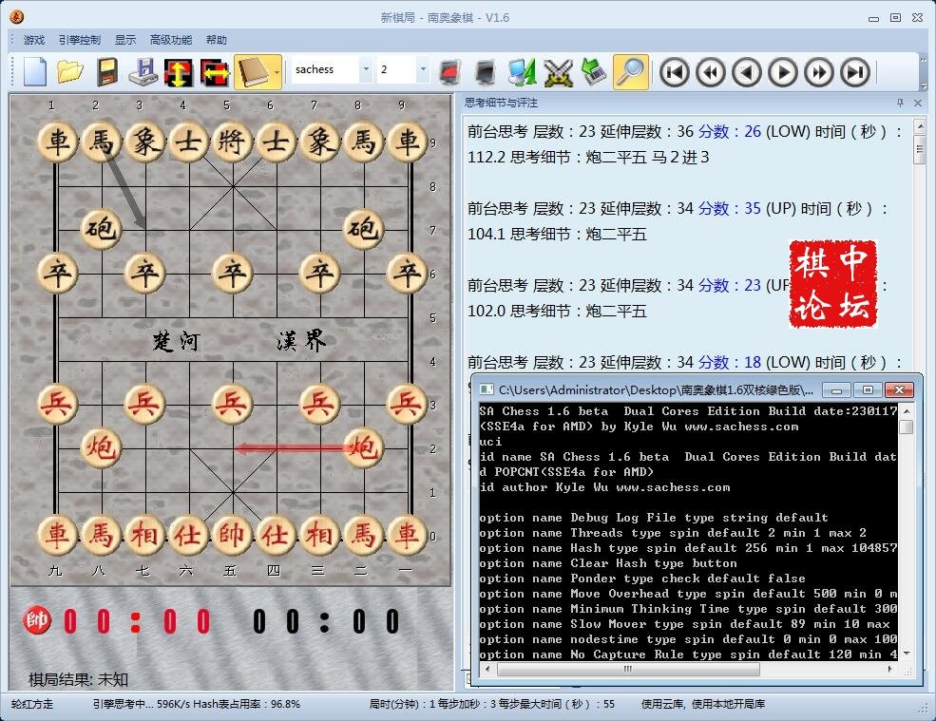Click the red monitor computer-plays-red icon
Screen dimensions: 936x721
450,71
